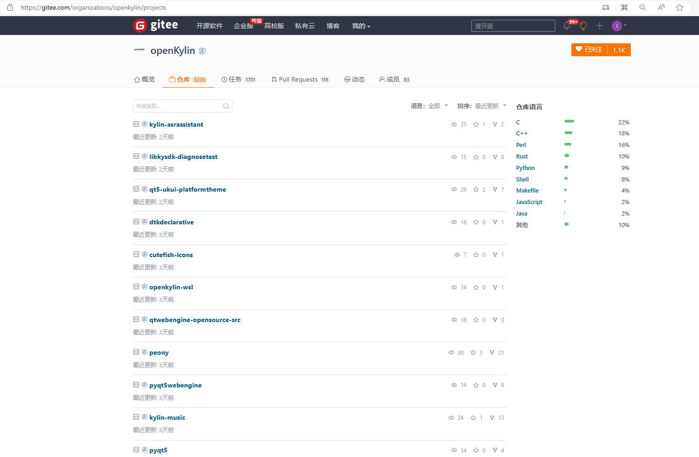Click the fork icon for kylin-asrassistant
Image resolution: width=699 pixels, height=457 pixels.
tap(495, 124)
